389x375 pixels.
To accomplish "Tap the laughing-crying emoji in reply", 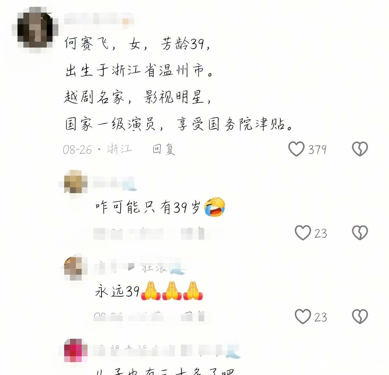I will coord(215,206).
